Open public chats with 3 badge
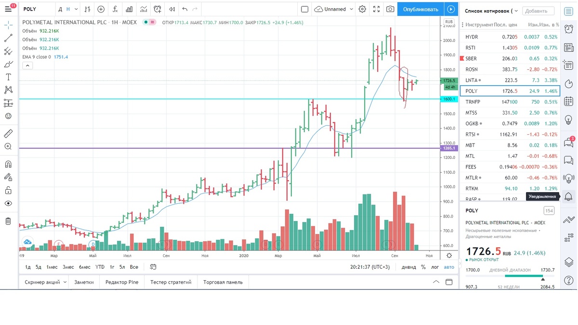The image size is (578, 325). pyautogui.click(x=568, y=142)
